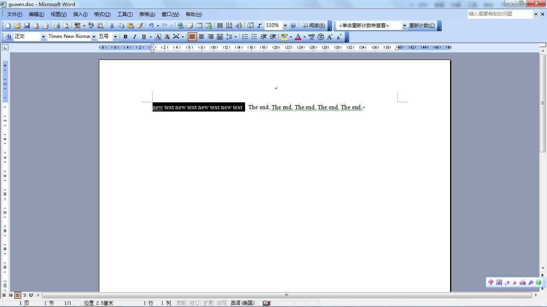Screen dimensions: 547x307
Task: Save the document with the floppy disk icon
Action: [x=27, y=26]
